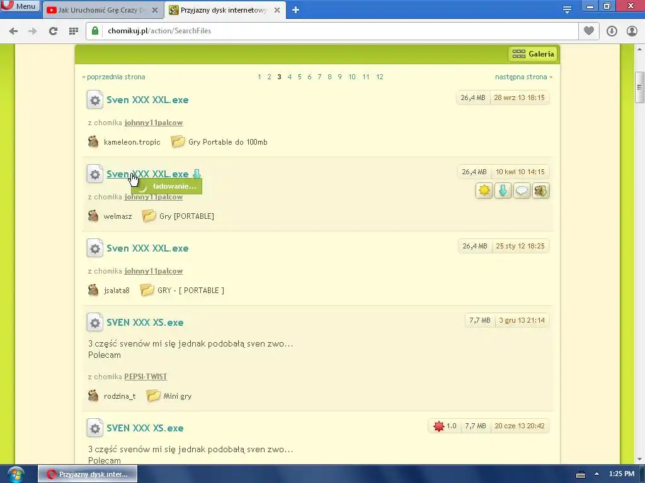This screenshot has width=645, height=483.
Task: Click folder icon for Mini gry
Action: (153, 396)
